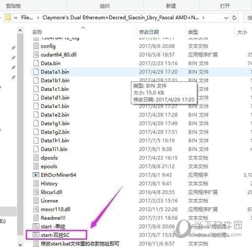Screen dimensions: 252x247
Task: Click the config text file icon
Action: pyautogui.click(x=36, y=46)
